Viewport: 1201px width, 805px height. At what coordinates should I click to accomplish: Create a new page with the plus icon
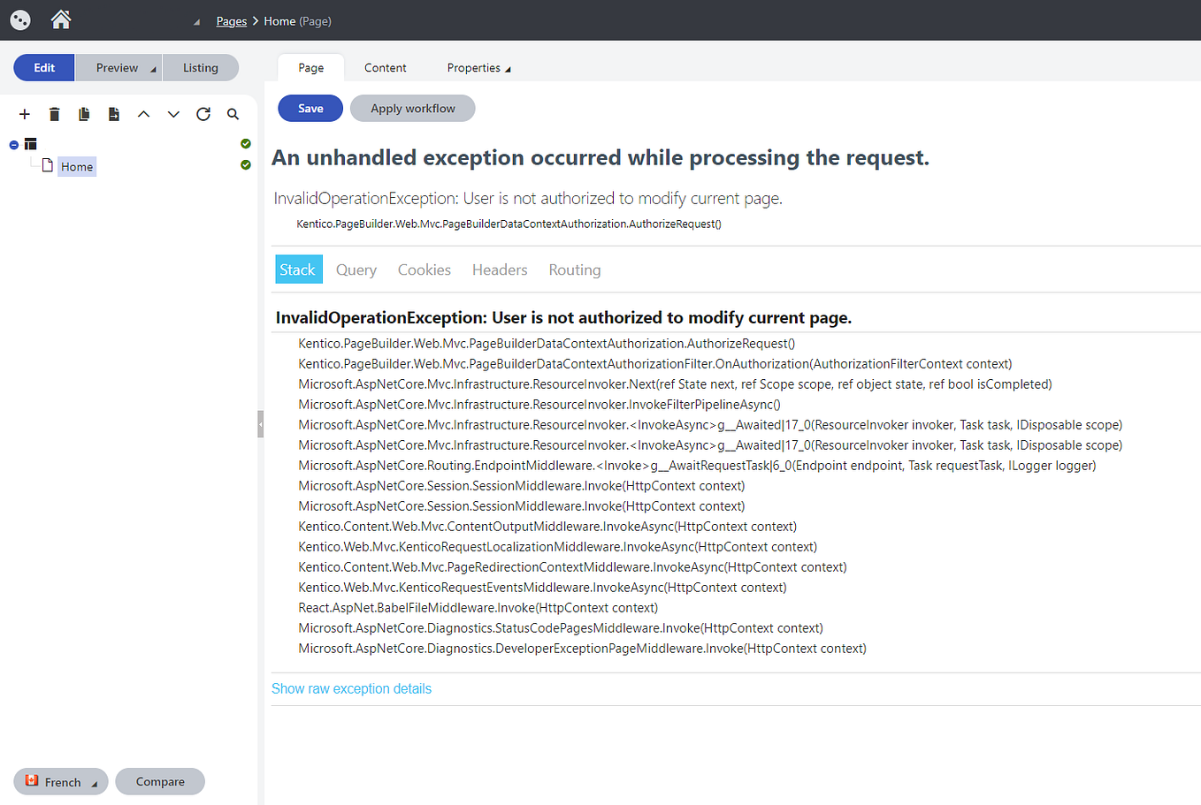point(24,114)
